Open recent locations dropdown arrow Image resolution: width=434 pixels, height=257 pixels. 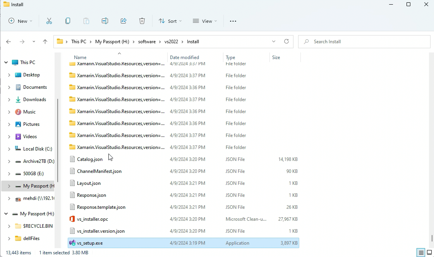click(x=34, y=42)
